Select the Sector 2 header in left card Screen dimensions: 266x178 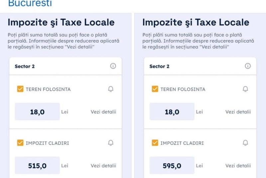25,66
